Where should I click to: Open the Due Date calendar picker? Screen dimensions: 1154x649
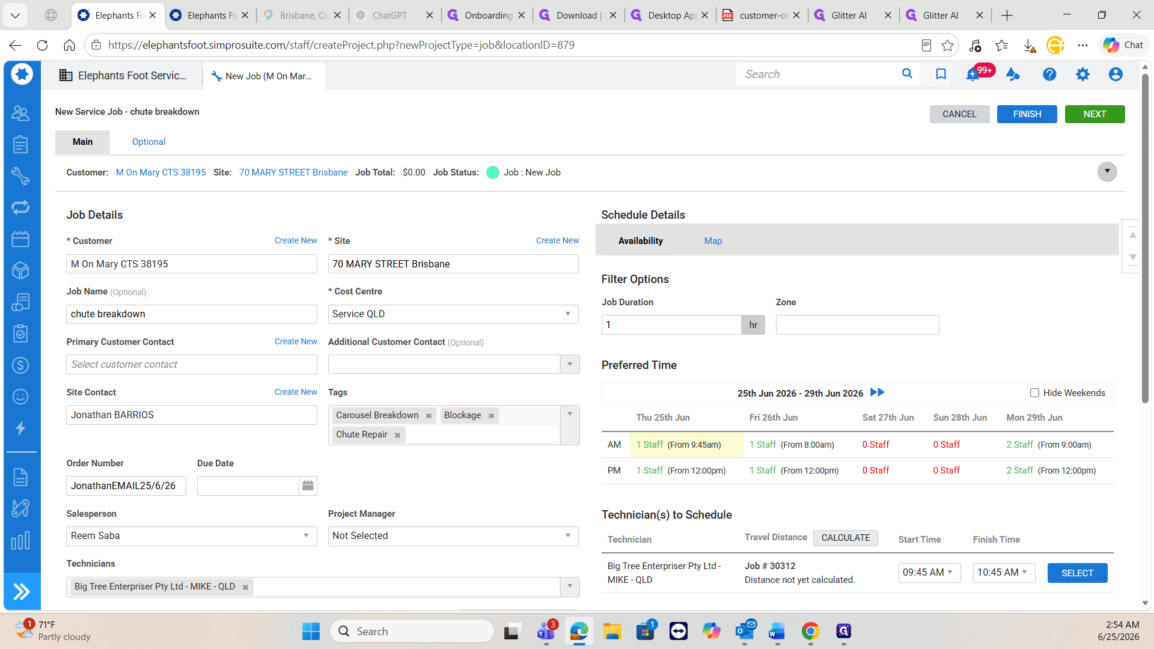click(308, 486)
